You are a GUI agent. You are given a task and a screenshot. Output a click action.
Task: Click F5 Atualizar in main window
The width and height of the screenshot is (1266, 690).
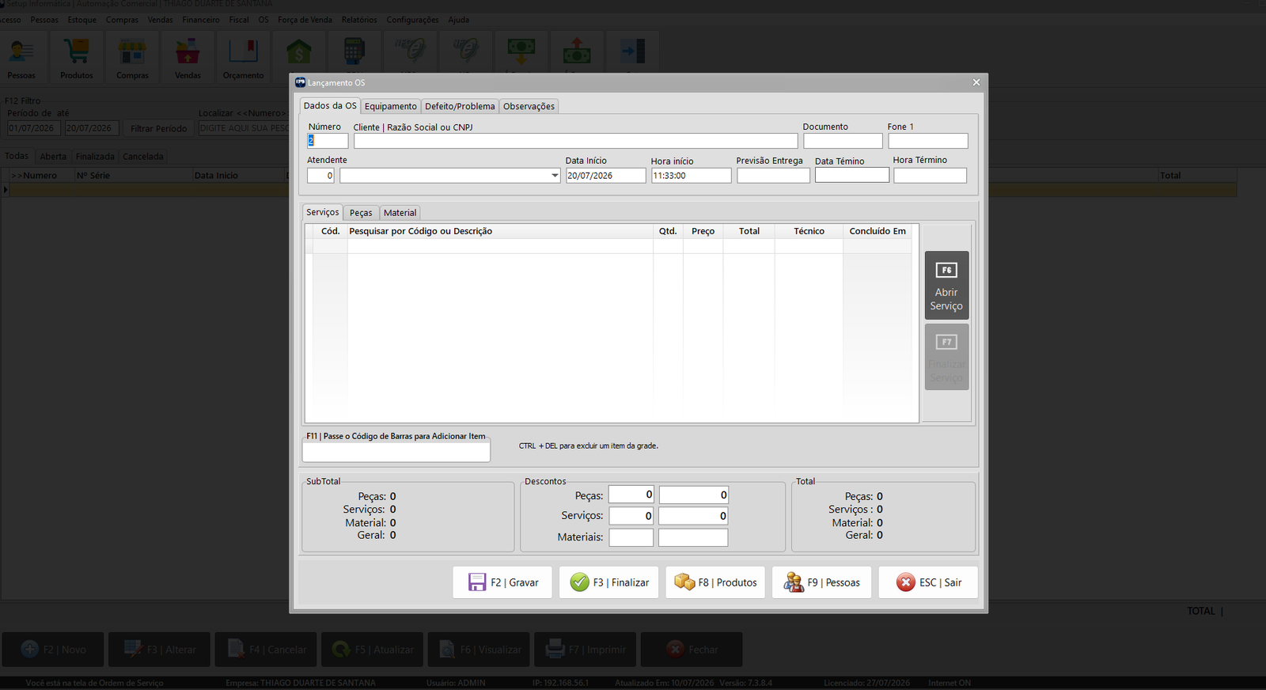point(372,650)
